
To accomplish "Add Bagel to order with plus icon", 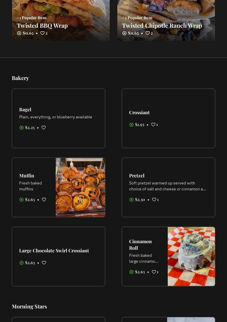I will [22, 128].
